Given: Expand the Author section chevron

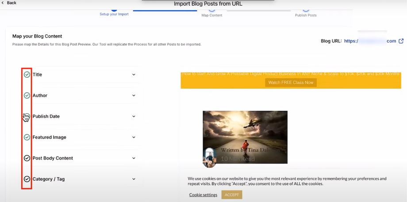Looking at the screenshot, I should coord(134,95).
